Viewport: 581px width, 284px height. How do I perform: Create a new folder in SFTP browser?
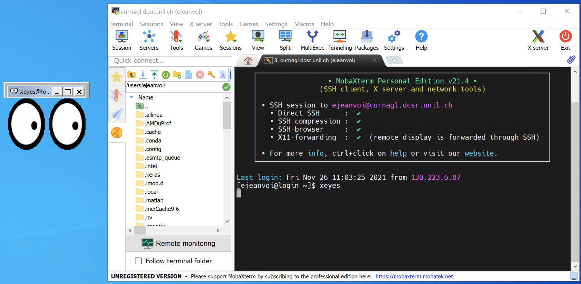pyautogui.click(x=177, y=75)
